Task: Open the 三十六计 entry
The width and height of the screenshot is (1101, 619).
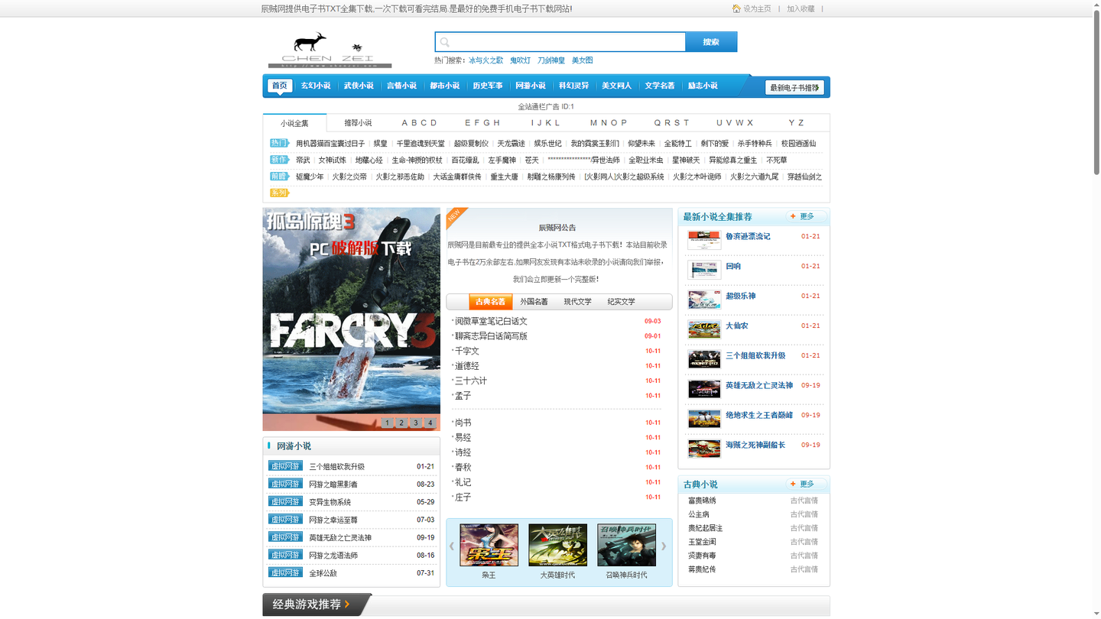Action: click(471, 381)
